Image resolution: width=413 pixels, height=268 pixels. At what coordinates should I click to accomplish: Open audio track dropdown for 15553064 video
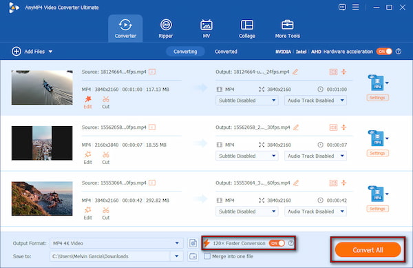[315, 212]
